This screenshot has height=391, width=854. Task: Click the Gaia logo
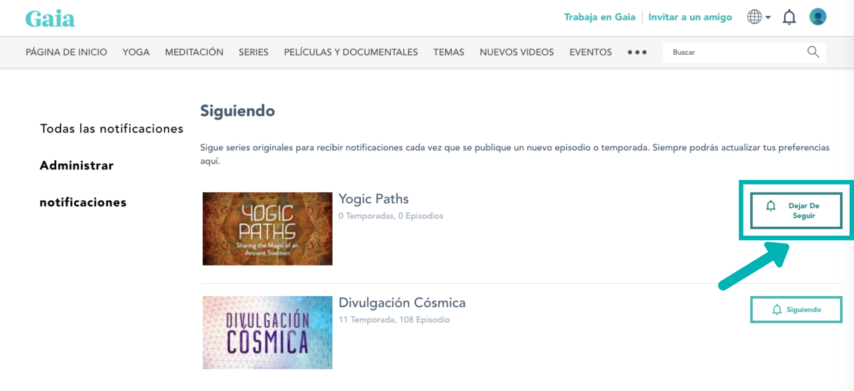(x=50, y=19)
